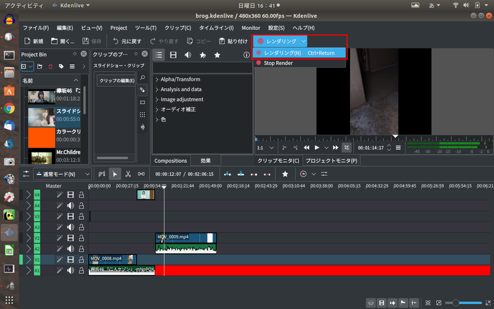The image size is (494, 309).
Task: Select the razor cut tool in timeline toolbar
Action: click(x=128, y=174)
